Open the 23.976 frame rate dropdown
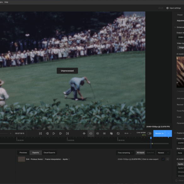Image resolution: width=184 pixels, height=184 pixels. 180,143
